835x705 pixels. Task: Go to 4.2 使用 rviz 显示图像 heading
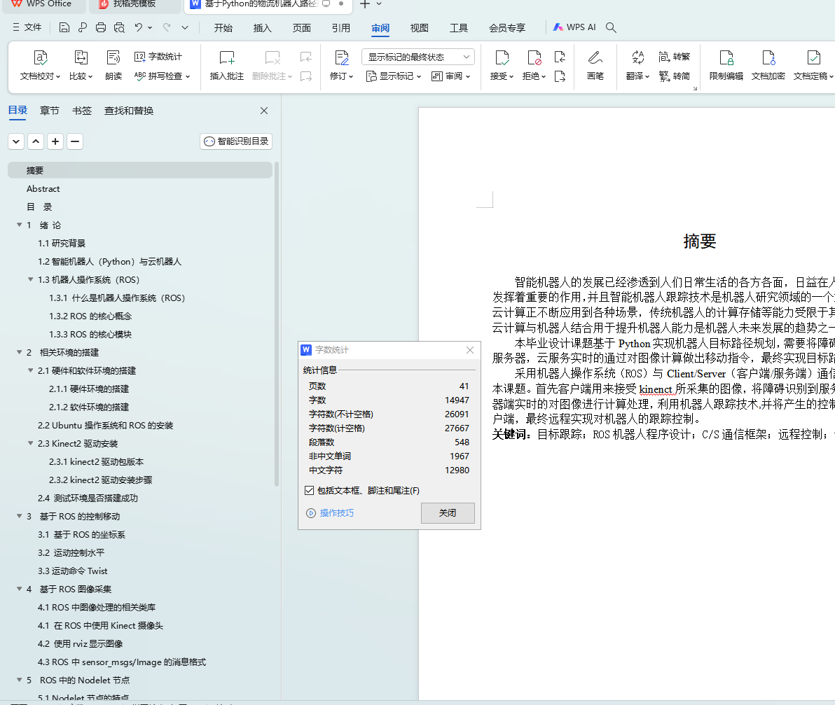click(x=80, y=644)
